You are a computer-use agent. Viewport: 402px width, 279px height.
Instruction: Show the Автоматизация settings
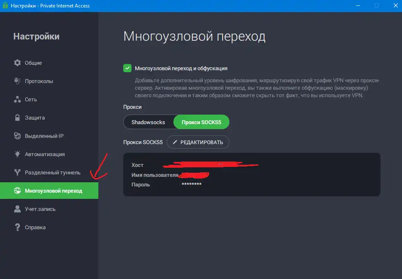(49, 154)
